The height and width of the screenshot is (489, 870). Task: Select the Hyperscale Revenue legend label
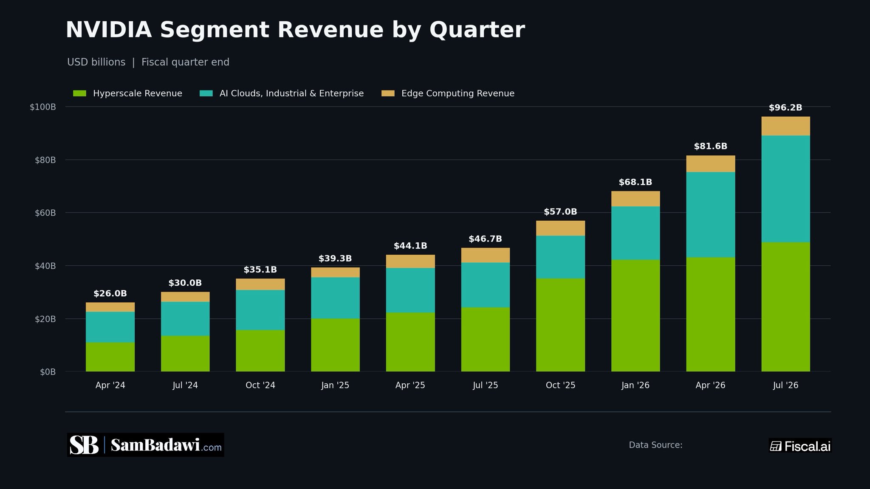138,93
